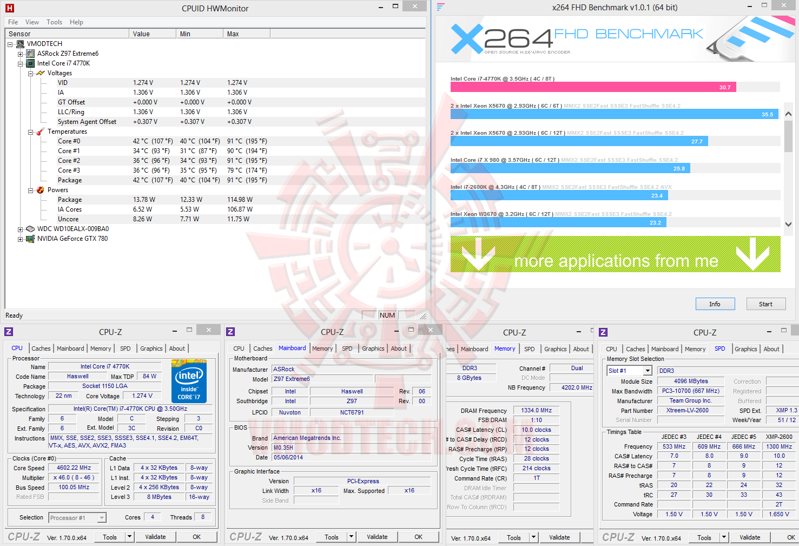The height and width of the screenshot is (546, 799).
Task: Expand the WDC WD10EALX-009BA0 node
Action: [x=20, y=229]
